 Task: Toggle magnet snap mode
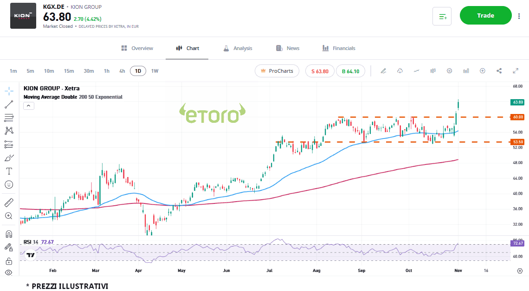tap(9, 234)
